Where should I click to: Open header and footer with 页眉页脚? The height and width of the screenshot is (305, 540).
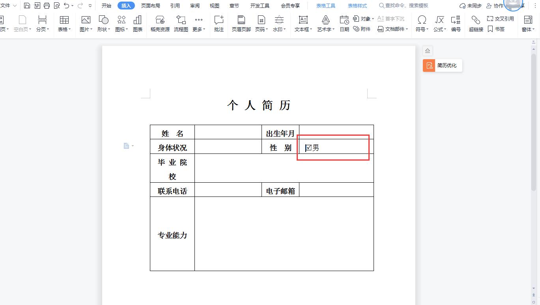click(x=241, y=24)
